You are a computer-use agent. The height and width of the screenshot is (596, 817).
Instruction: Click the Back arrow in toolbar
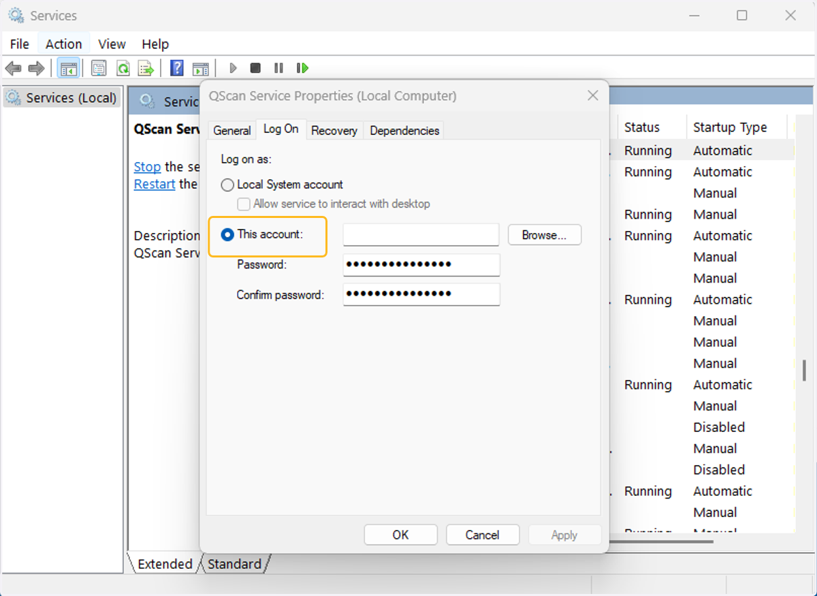coord(13,68)
